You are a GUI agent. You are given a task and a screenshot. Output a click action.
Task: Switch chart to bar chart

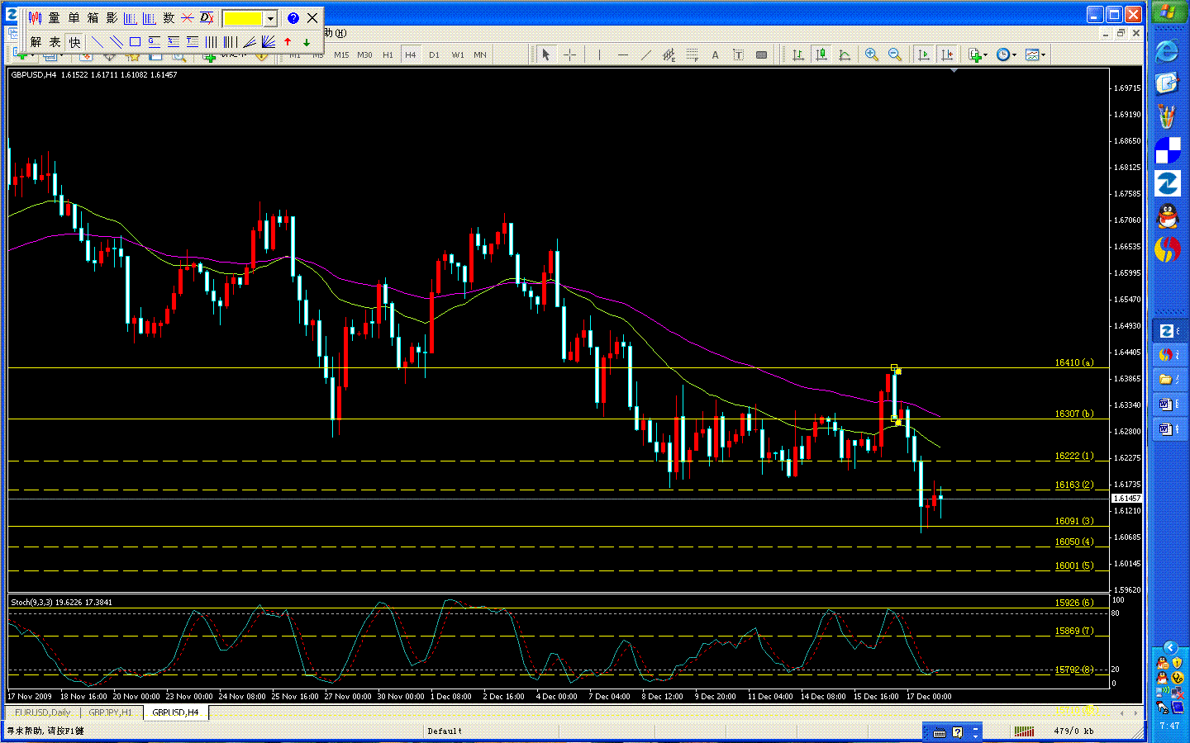click(798, 54)
